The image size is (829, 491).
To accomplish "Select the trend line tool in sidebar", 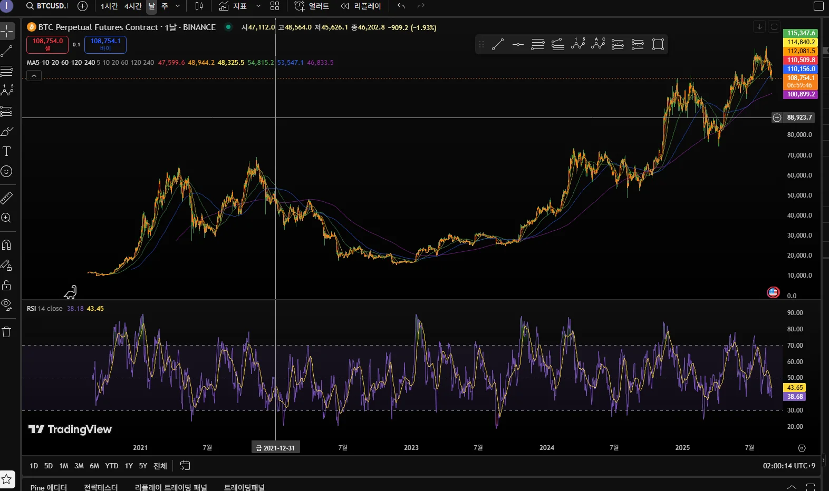I will [x=7, y=51].
